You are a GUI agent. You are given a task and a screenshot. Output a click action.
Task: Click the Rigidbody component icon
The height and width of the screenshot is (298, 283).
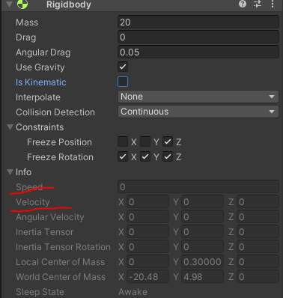(22, 4)
